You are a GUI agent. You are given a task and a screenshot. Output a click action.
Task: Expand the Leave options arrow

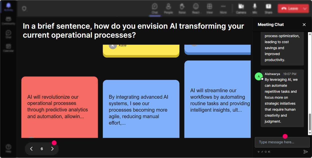pos(305,8)
